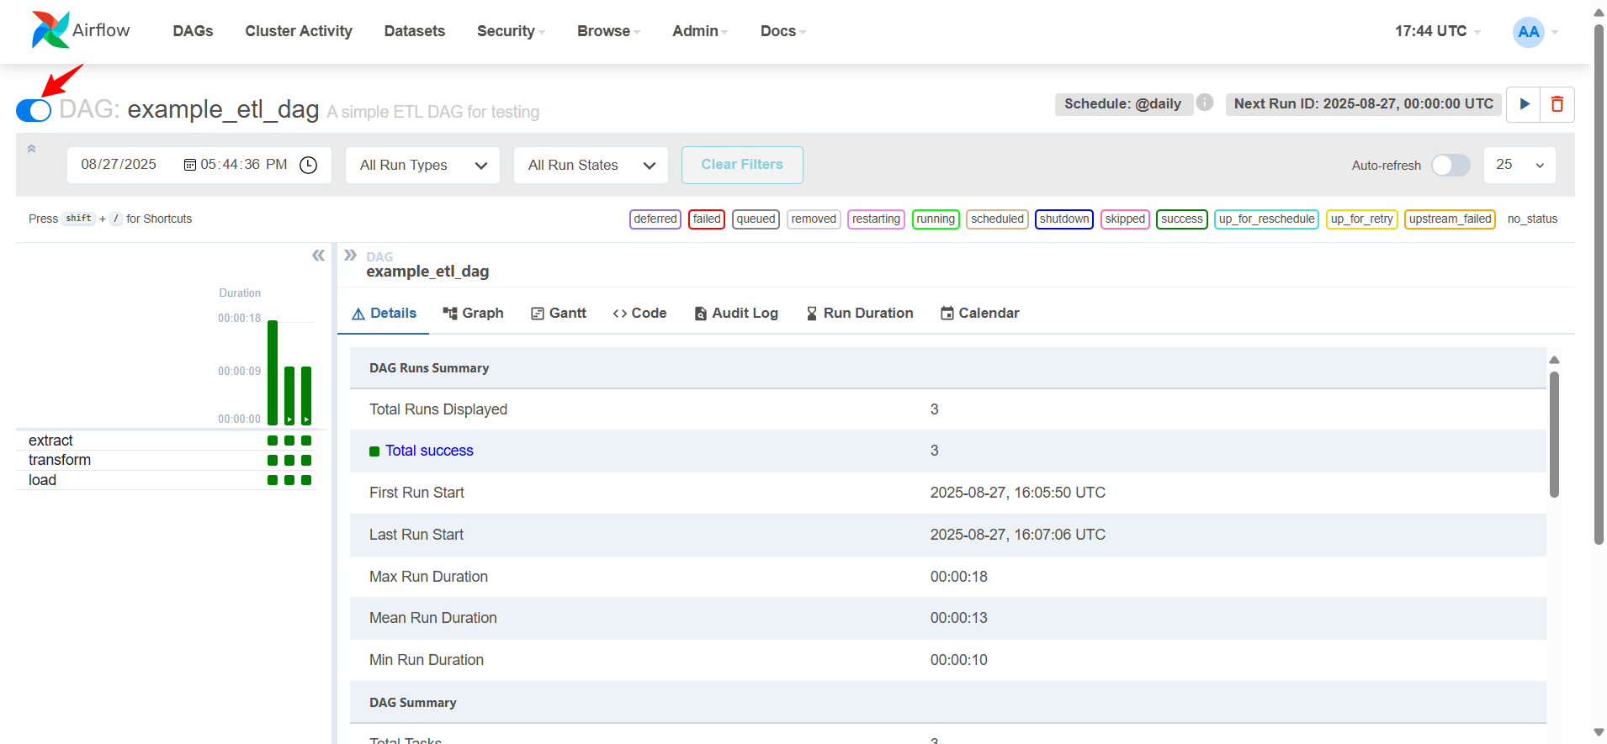
Task: Open the 17:44 UTC timezone dropdown
Action: click(1437, 31)
